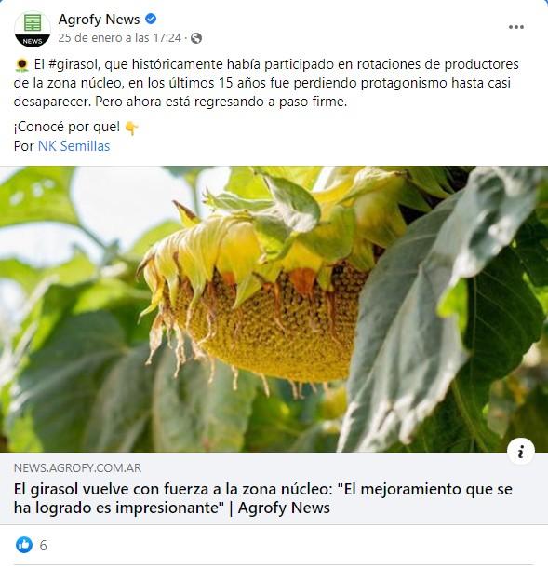Open the Agrofy News profile picture
The width and height of the screenshot is (548, 569).
(x=33, y=29)
